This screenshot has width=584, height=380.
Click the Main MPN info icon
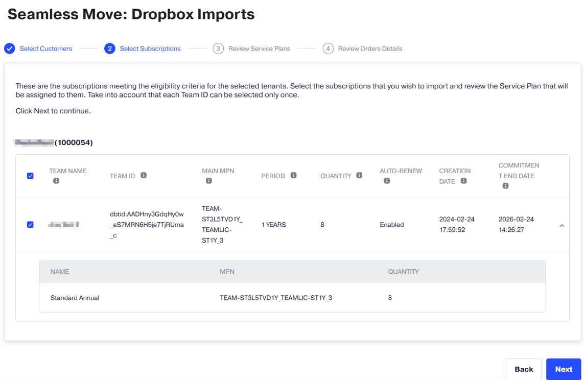pos(209,181)
